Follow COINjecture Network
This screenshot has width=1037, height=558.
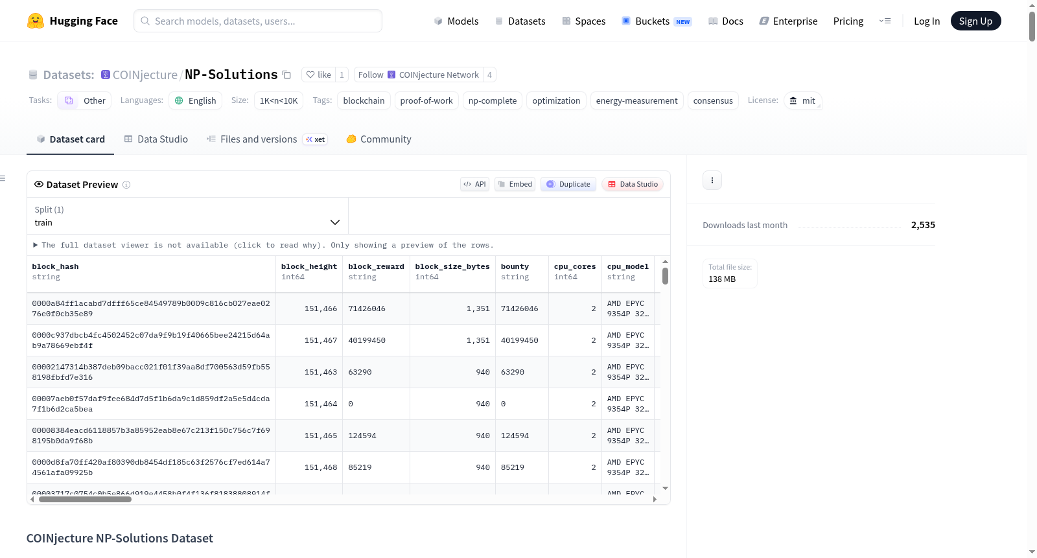tap(419, 75)
